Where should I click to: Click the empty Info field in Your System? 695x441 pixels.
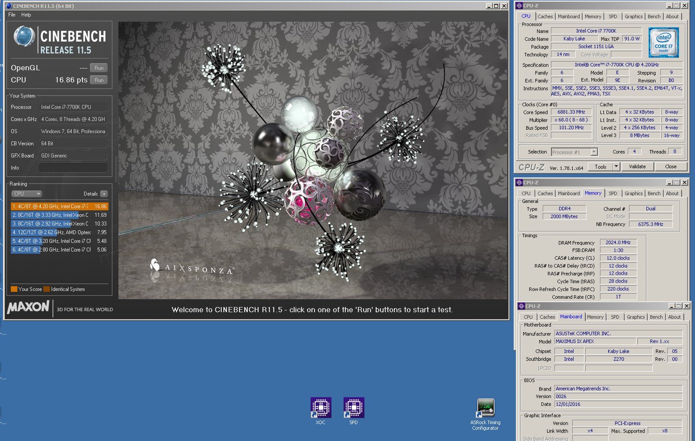coord(73,168)
